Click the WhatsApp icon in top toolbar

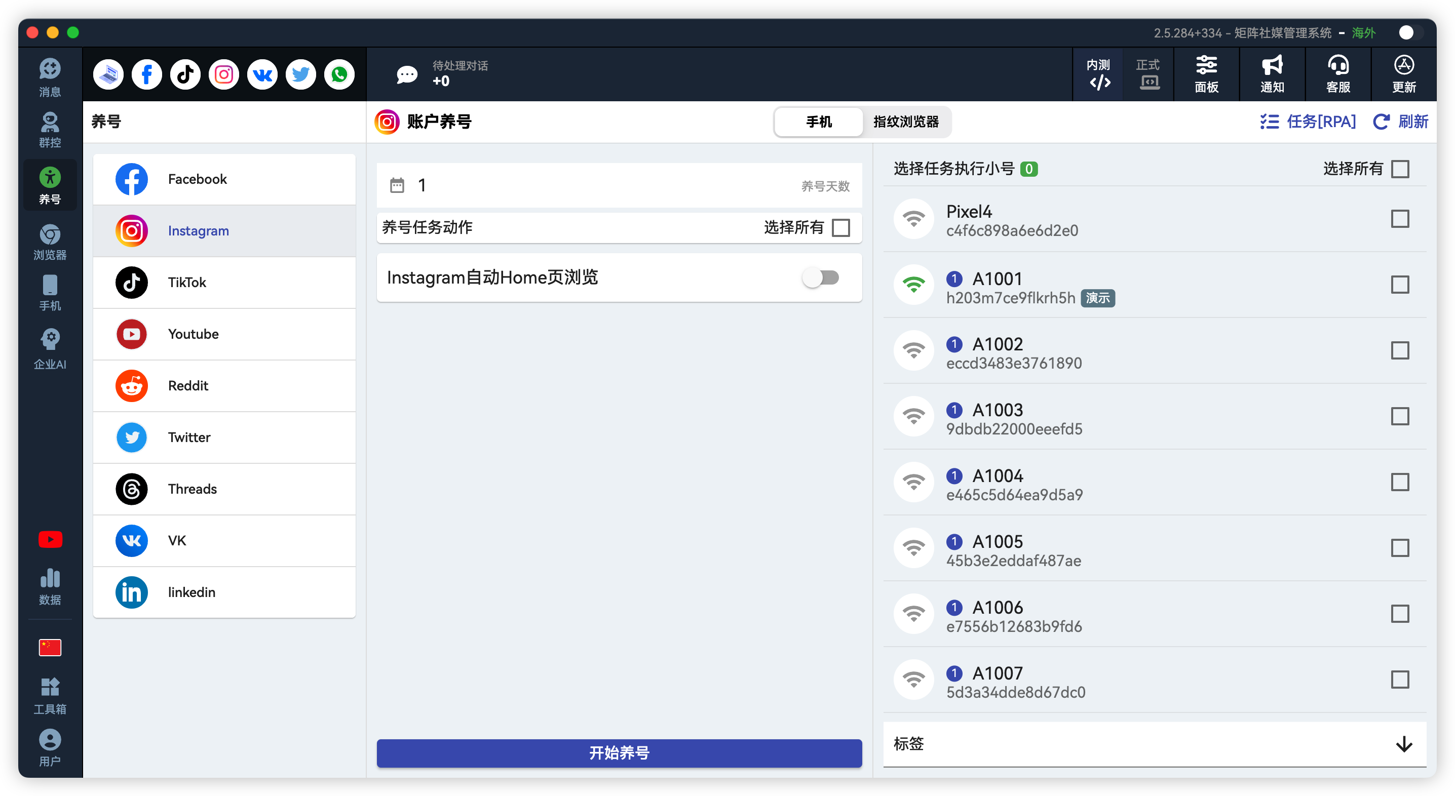(x=339, y=74)
